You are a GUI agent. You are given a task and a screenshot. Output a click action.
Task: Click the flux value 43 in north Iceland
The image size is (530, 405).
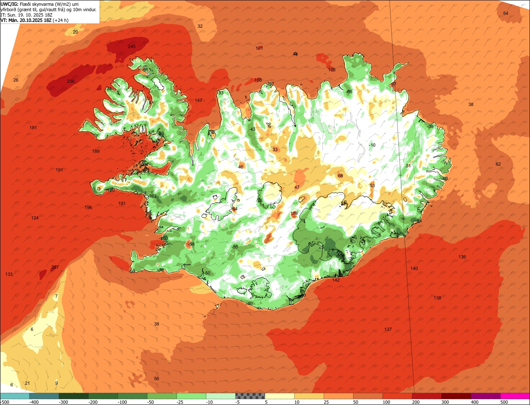[253, 129]
